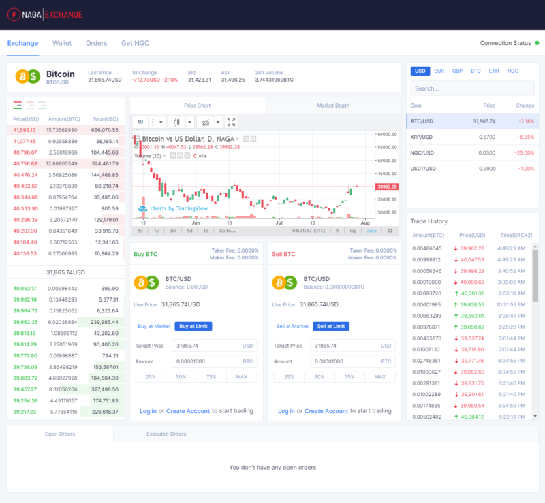The image size is (545, 503).
Task: Set Sell amount to 75%
Action: pyautogui.click(x=349, y=377)
